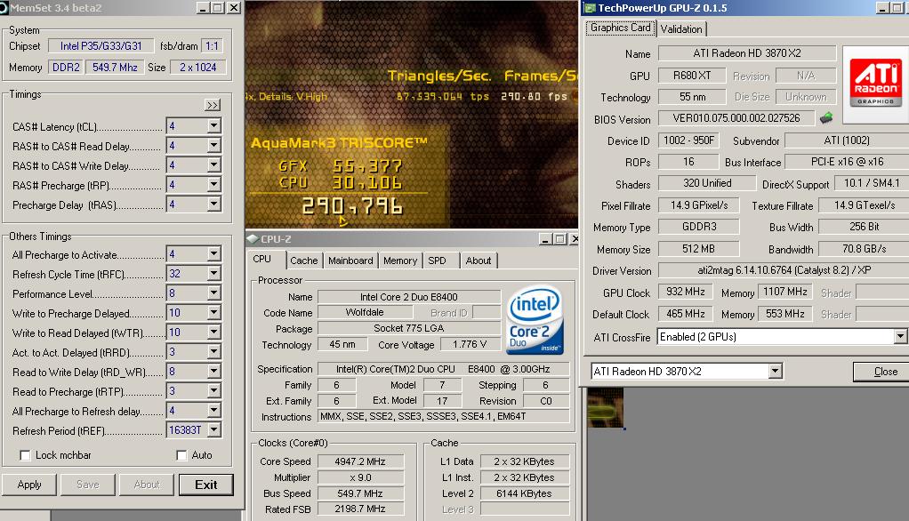909x521 pixels.
Task: Click the Memory 549.7 Mhz value in MemSet
Action: click(x=115, y=68)
